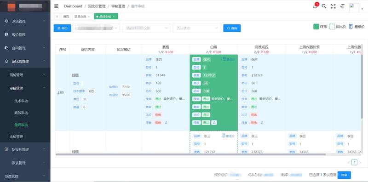Viewport: 368px width, 182px height.
Task: Click the 招投标管理 sidebar icon
Action: point(6,149)
